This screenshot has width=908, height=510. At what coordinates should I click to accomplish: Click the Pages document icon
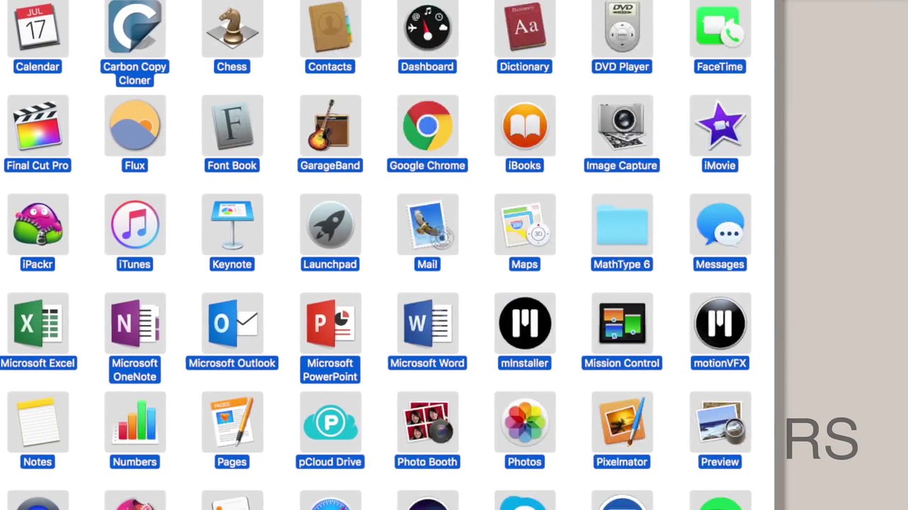click(x=232, y=421)
